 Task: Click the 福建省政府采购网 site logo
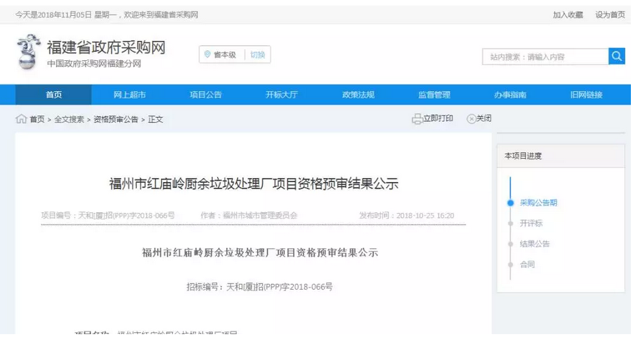coord(29,53)
